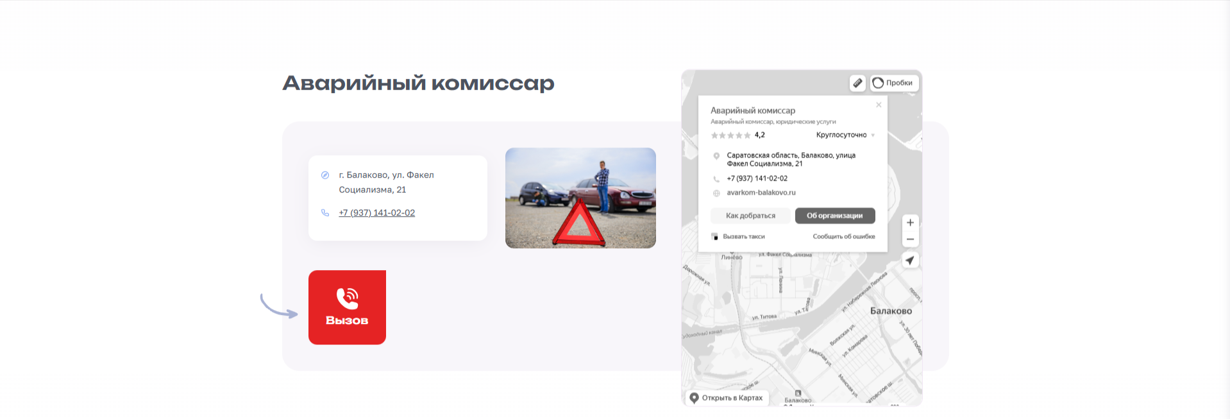Viewport: 1230px width, 419px height.
Task: Click Сообщить об ошибке link
Action: pyautogui.click(x=843, y=237)
